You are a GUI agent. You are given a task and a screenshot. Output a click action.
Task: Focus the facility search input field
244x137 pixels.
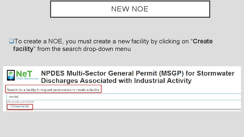tap(122, 97)
